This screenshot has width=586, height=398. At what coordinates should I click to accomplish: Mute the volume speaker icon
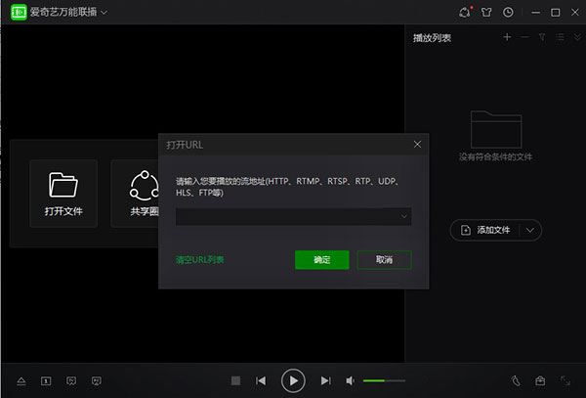point(351,380)
